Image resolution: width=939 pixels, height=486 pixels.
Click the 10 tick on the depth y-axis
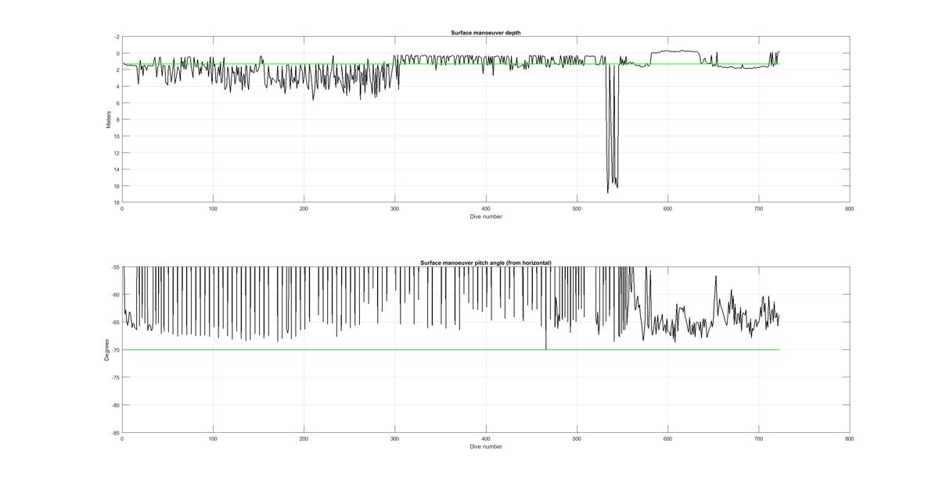tap(117, 136)
